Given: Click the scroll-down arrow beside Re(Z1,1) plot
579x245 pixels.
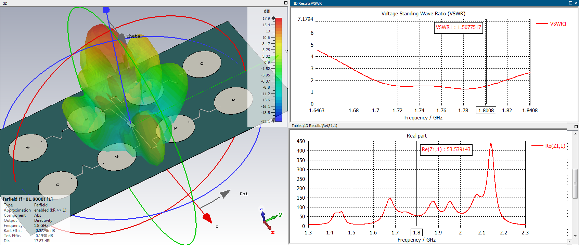Looking at the screenshot, I should [x=575, y=235].
